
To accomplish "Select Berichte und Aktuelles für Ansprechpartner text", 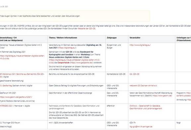I will [x=72, y=74].
